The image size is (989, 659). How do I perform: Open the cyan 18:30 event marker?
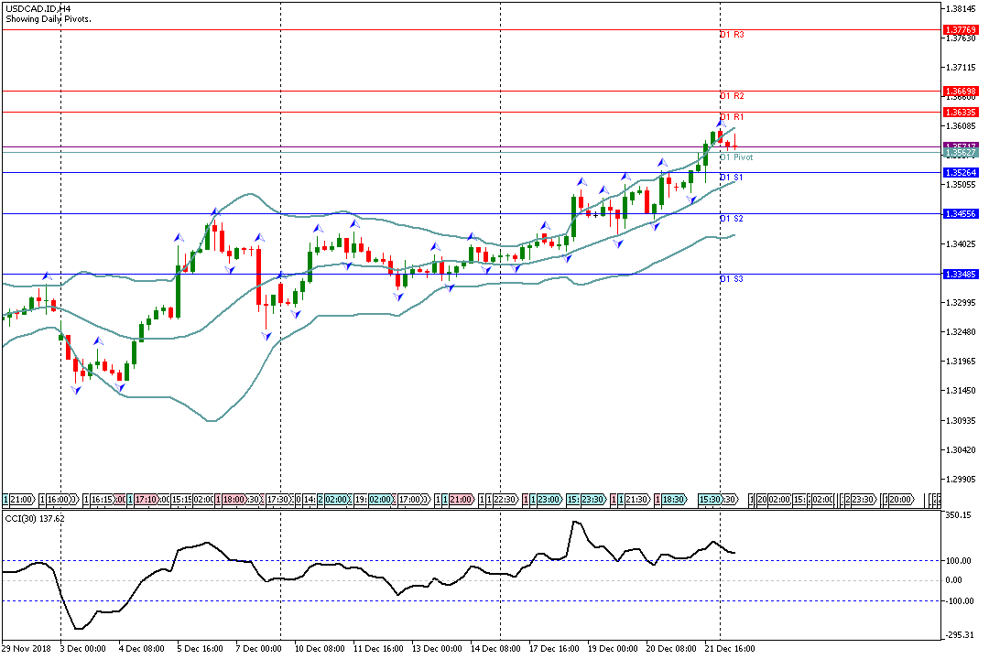click(x=674, y=500)
